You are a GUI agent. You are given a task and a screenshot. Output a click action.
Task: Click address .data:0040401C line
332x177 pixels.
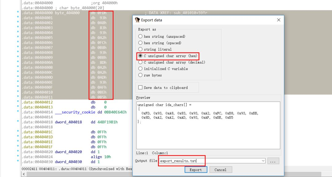pos(37,132)
